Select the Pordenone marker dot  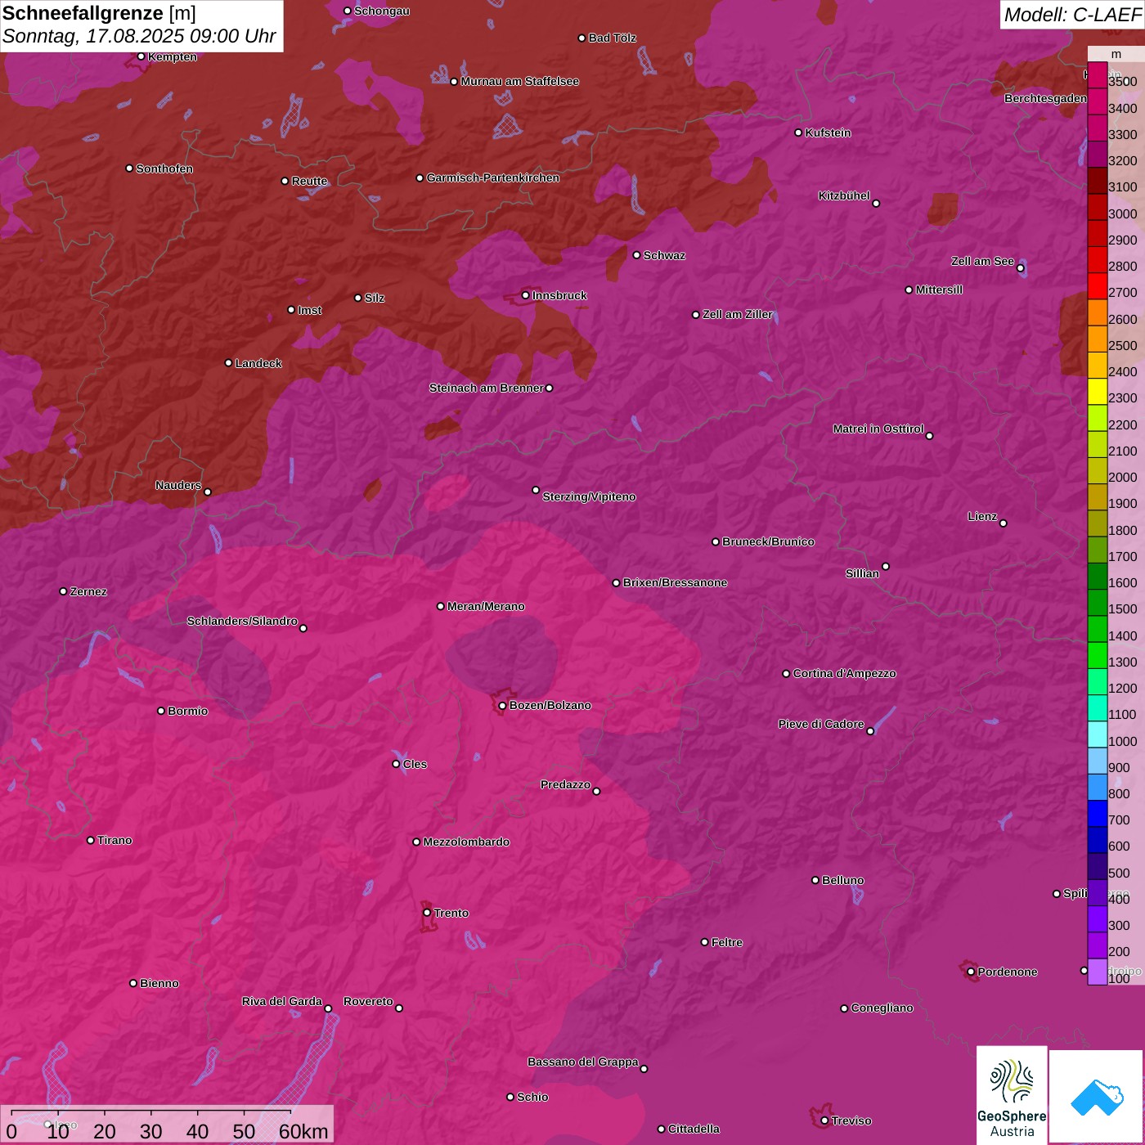[x=971, y=972]
